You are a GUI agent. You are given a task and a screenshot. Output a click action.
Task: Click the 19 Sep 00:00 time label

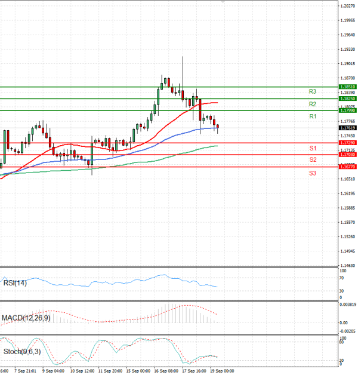[222, 371]
